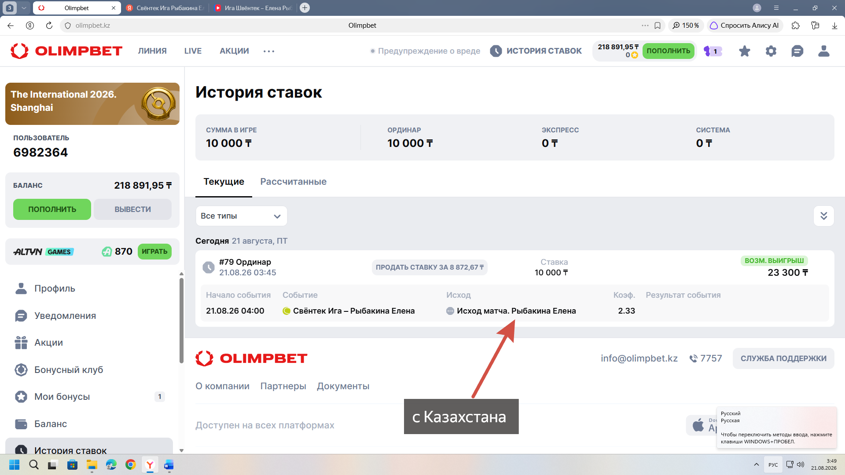This screenshot has height=475, width=845.
Task: Click Предупреждение о вреде link
Action: pos(425,51)
